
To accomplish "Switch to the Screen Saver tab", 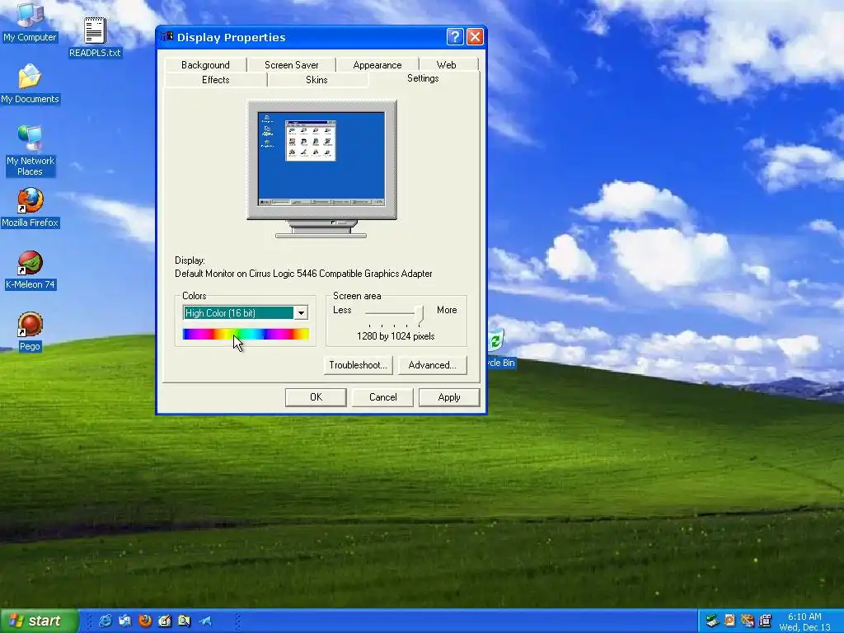I will click(x=291, y=64).
